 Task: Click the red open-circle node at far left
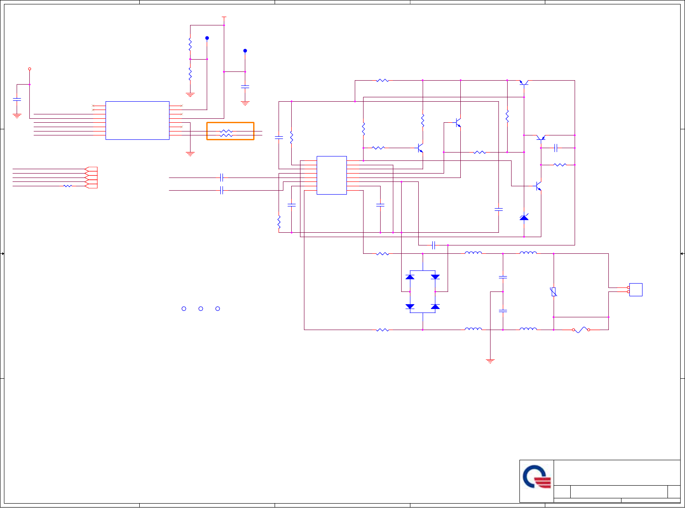[x=30, y=69]
